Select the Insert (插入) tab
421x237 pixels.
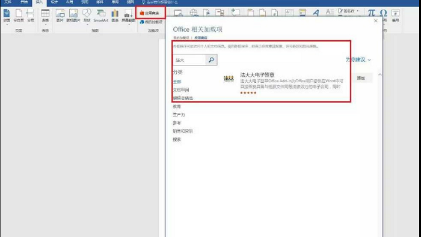[x=39, y=2]
